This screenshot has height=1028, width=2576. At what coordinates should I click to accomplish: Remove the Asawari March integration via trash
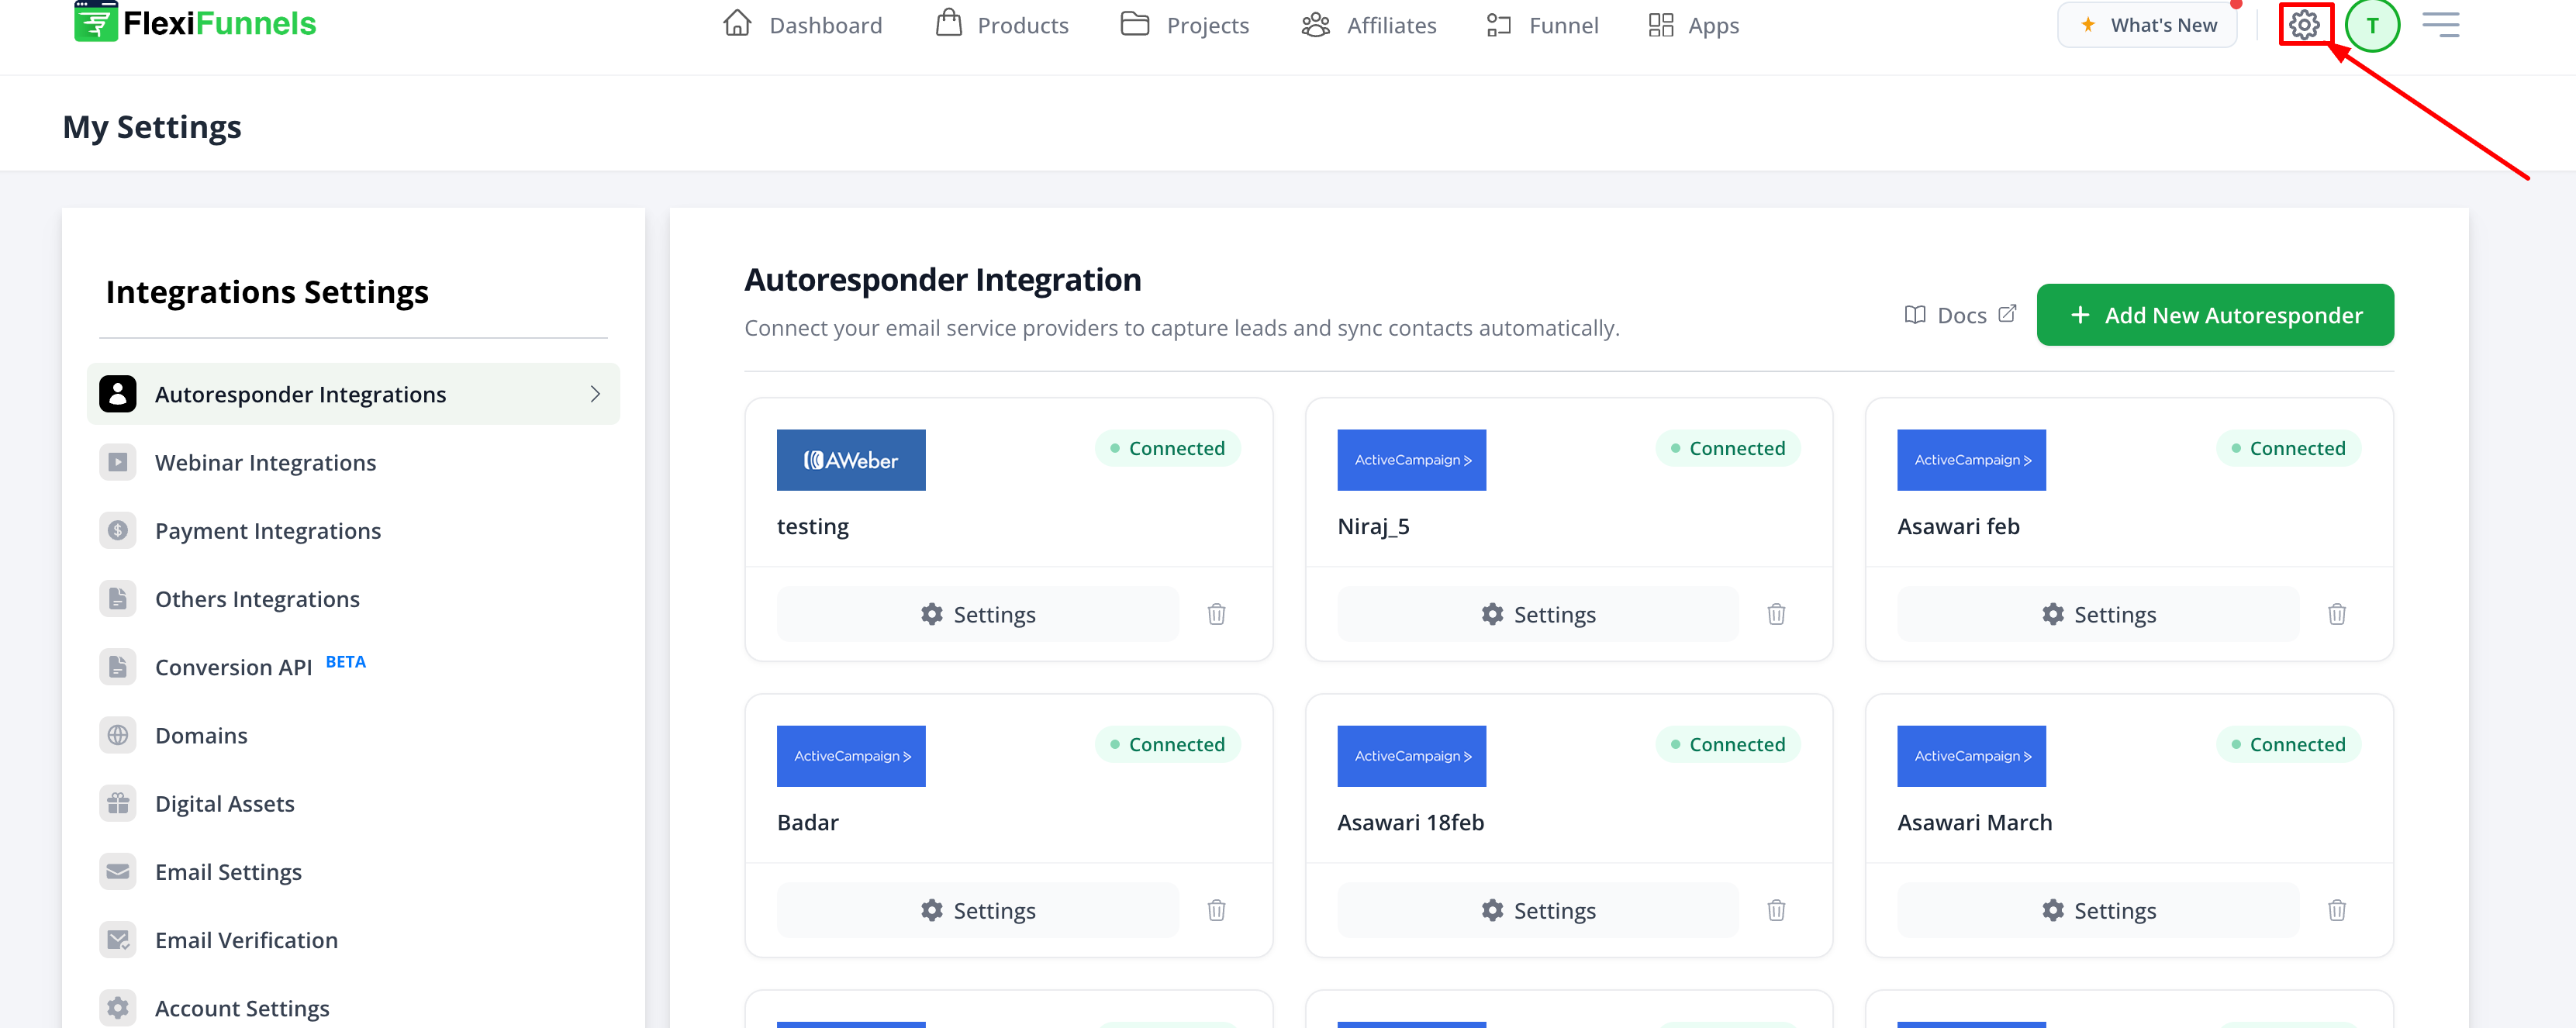[x=2336, y=910]
